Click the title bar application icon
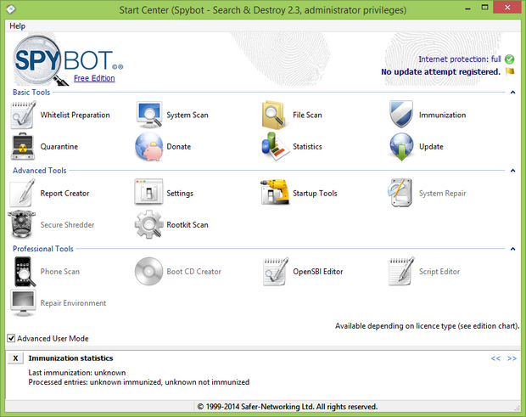The height and width of the screenshot is (417, 526). pos(11,9)
